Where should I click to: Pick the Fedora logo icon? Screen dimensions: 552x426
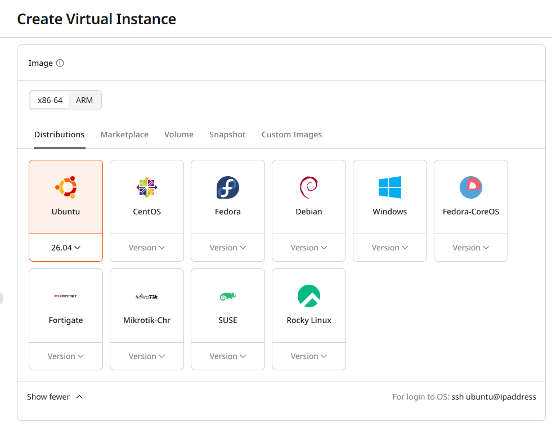[x=228, y=187]
